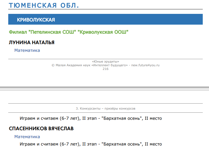Open "Математика" under Лунина Наталья

(27, 50)
